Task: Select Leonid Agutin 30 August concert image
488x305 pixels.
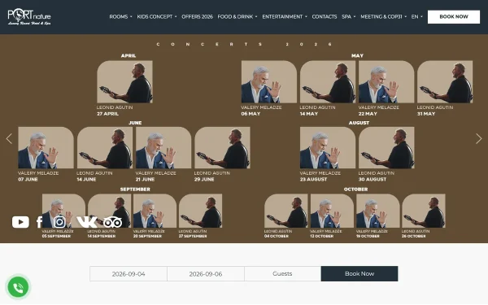Action: (x=386, y=147)
